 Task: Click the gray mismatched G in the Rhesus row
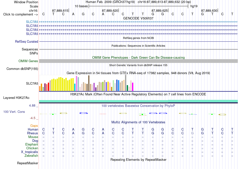pyautogui.click(x=192, y=133)
